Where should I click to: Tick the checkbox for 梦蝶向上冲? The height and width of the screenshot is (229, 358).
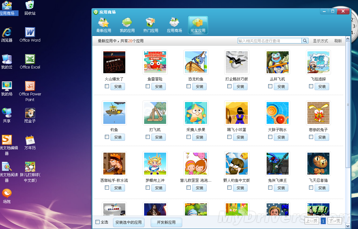(148, 188)
